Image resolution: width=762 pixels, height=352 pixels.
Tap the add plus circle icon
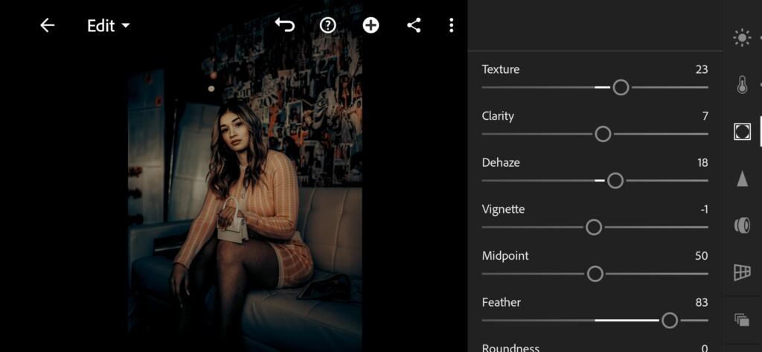[371, 25]
